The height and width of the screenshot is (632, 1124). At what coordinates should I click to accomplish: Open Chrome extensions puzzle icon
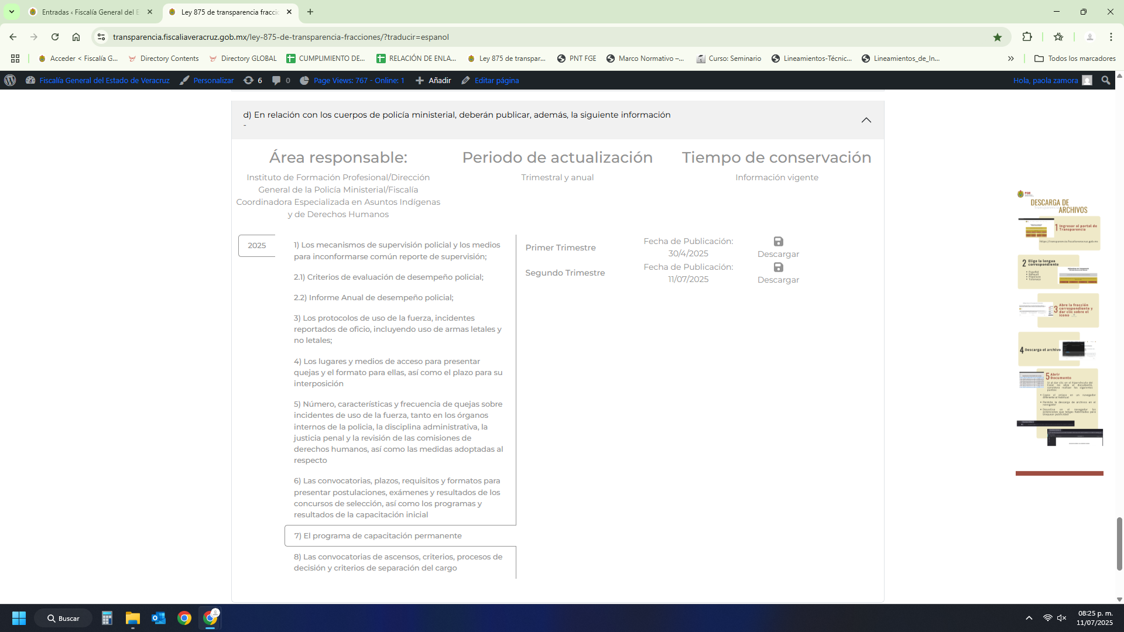click(1027, 37)
